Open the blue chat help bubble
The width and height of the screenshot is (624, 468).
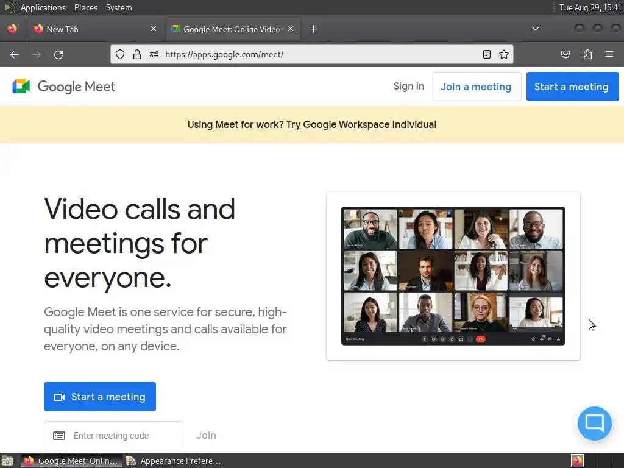(x=595, y=423)
